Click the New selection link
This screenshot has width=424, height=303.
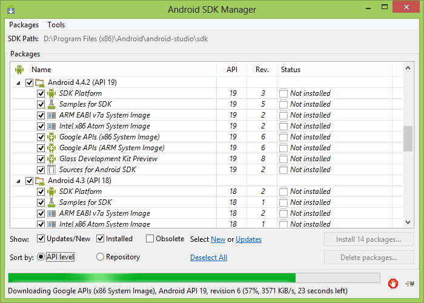tap(218, 239)
